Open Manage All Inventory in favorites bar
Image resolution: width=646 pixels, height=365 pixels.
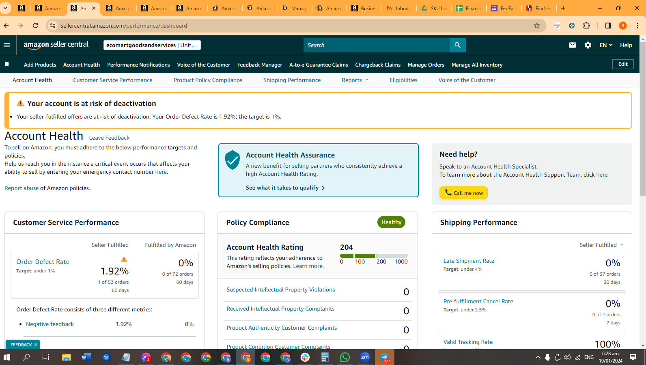[x=477, y=65]
